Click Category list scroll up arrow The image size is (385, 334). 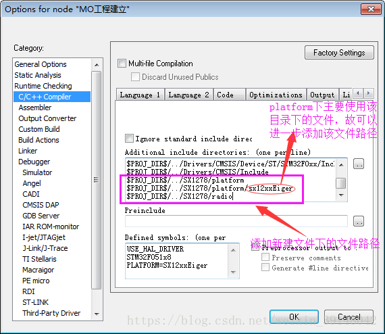click(97, 65)
